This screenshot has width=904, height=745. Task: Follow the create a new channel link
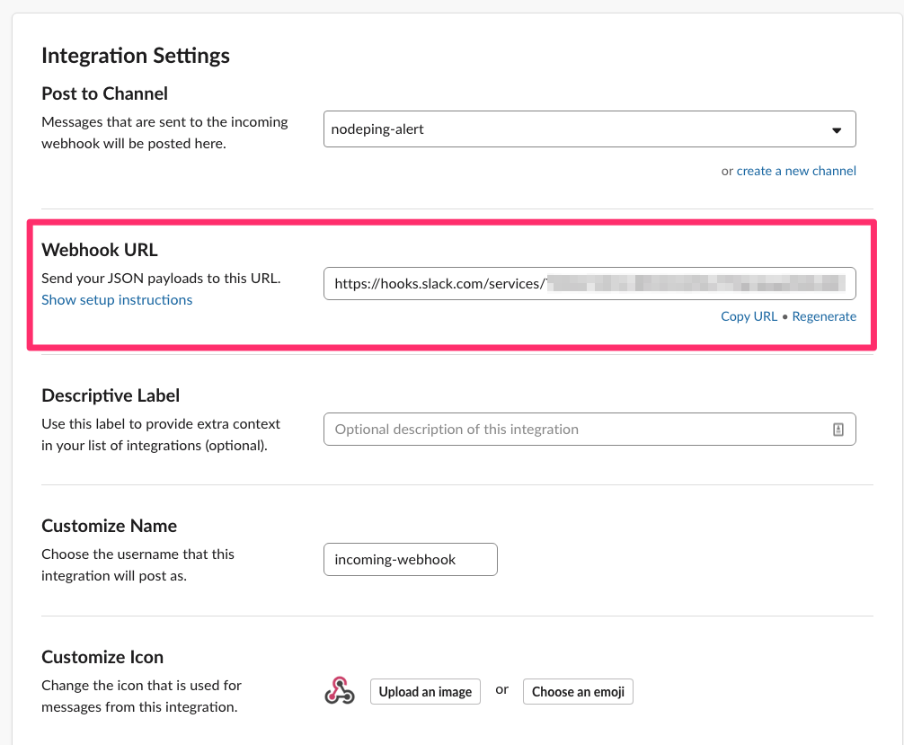click(x=795, y=171)
